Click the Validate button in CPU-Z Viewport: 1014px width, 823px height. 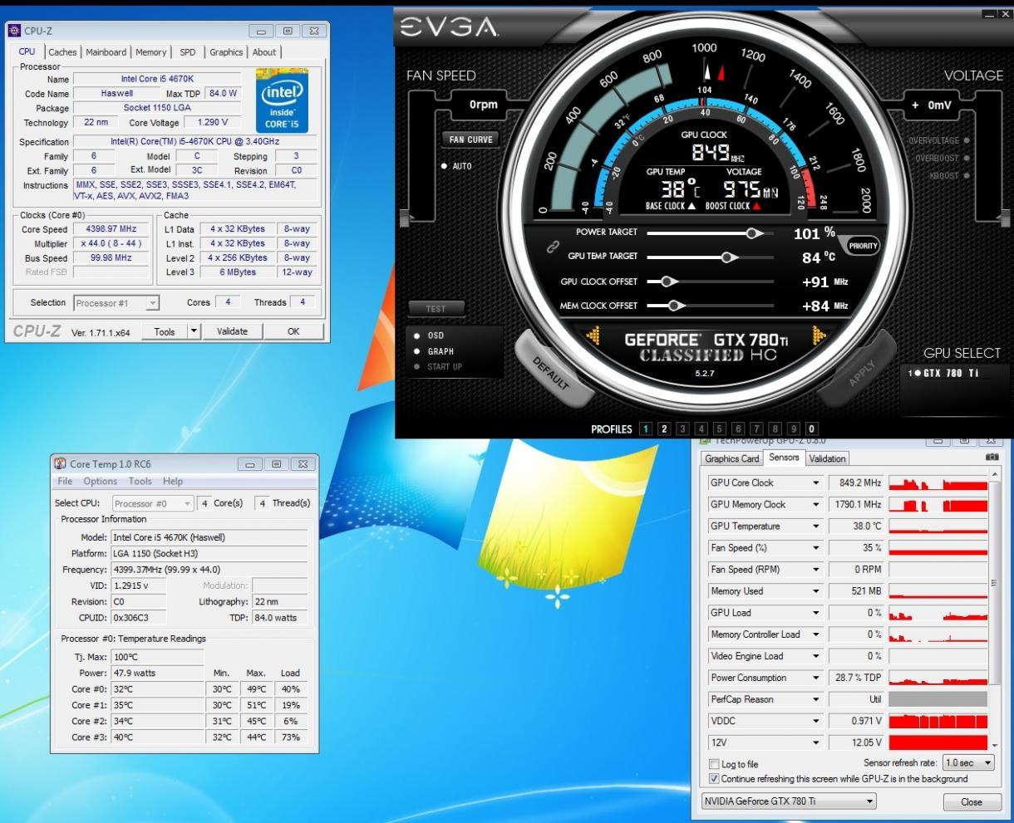232,331
